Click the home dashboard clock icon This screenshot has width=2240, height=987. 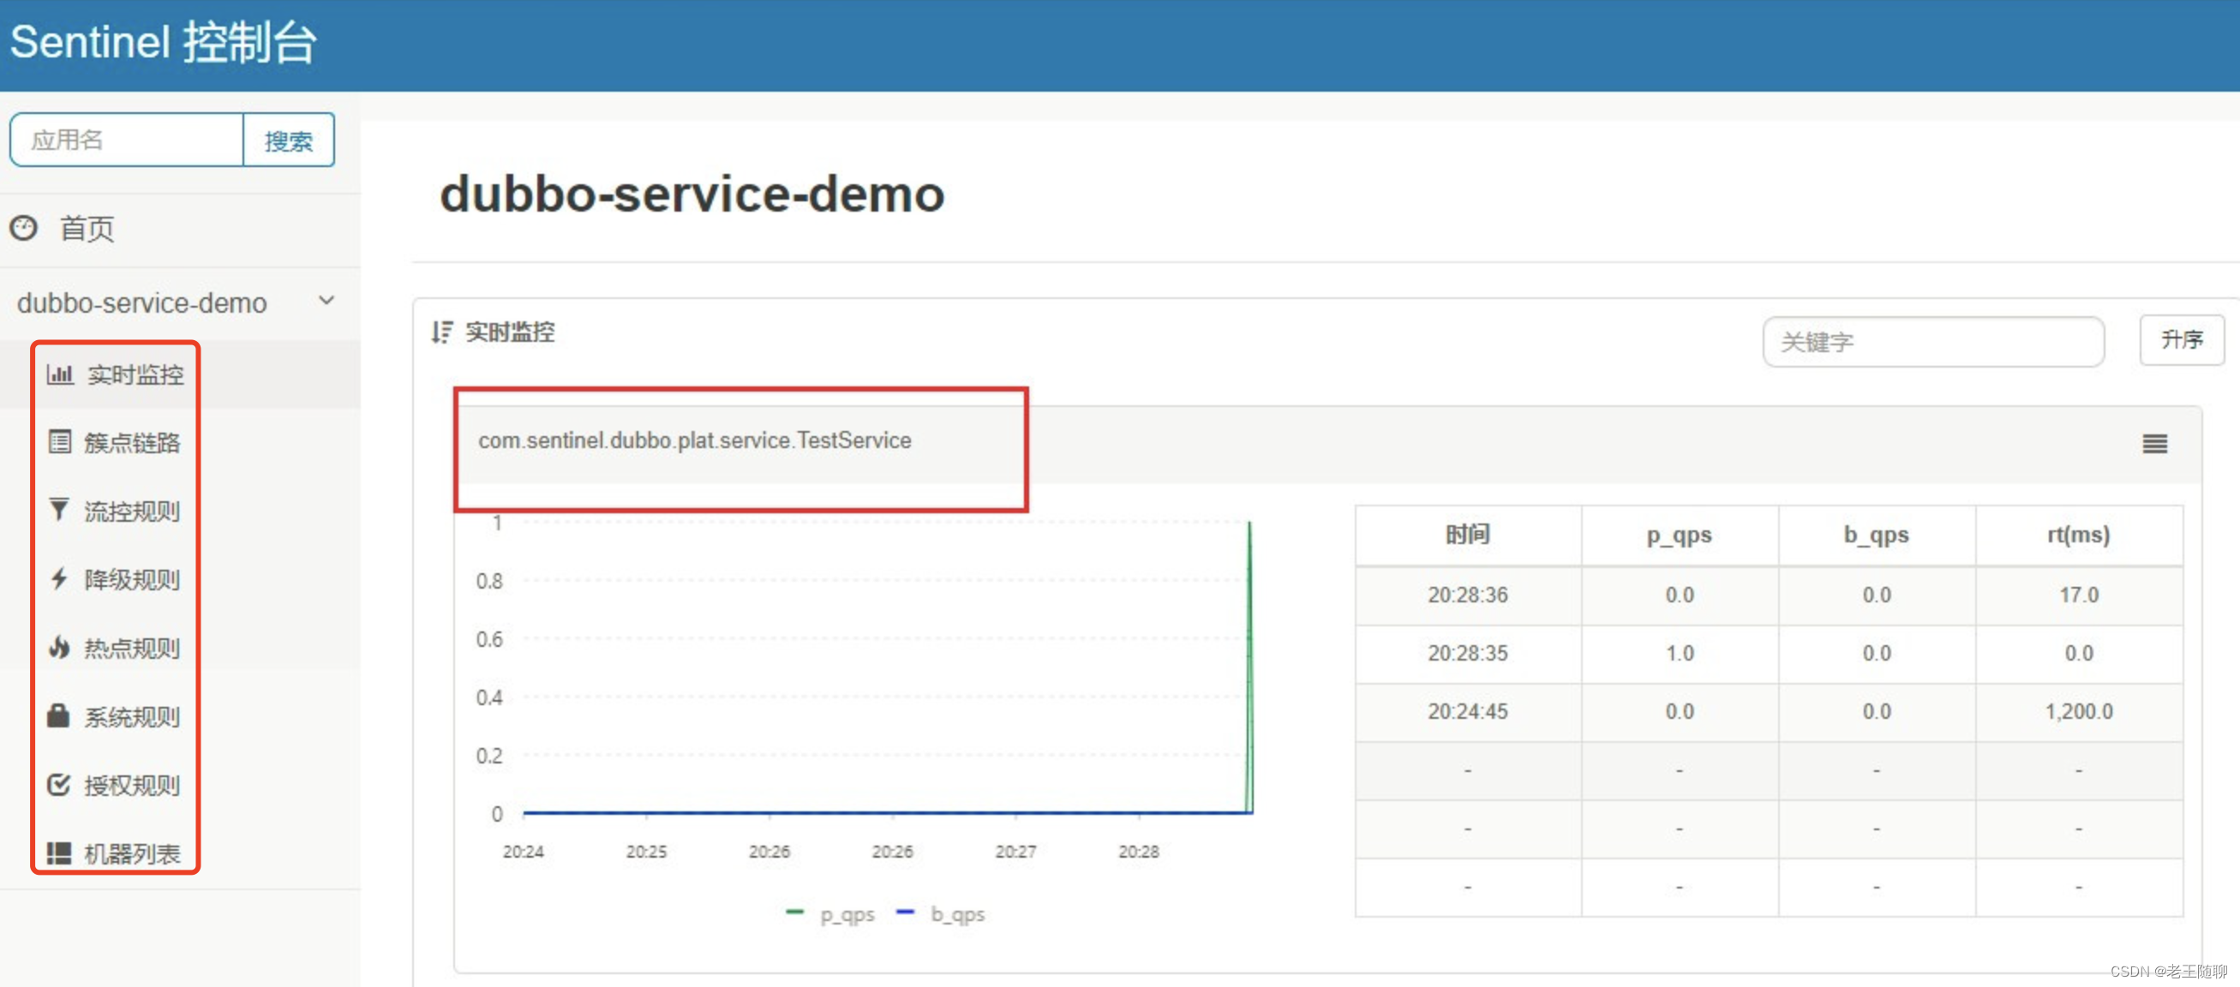click(x=23, y=228)
